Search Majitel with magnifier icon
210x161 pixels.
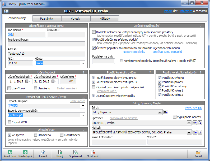click(x=200, y=132)
